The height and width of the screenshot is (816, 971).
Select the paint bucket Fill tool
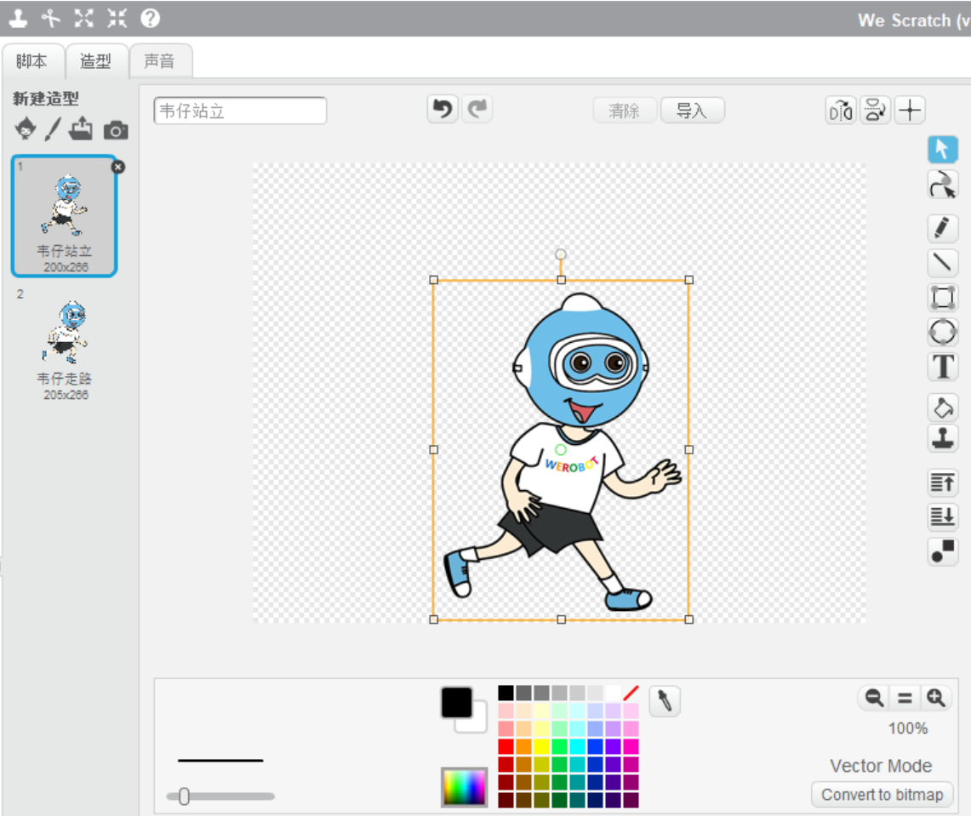(x=943, y=408)
